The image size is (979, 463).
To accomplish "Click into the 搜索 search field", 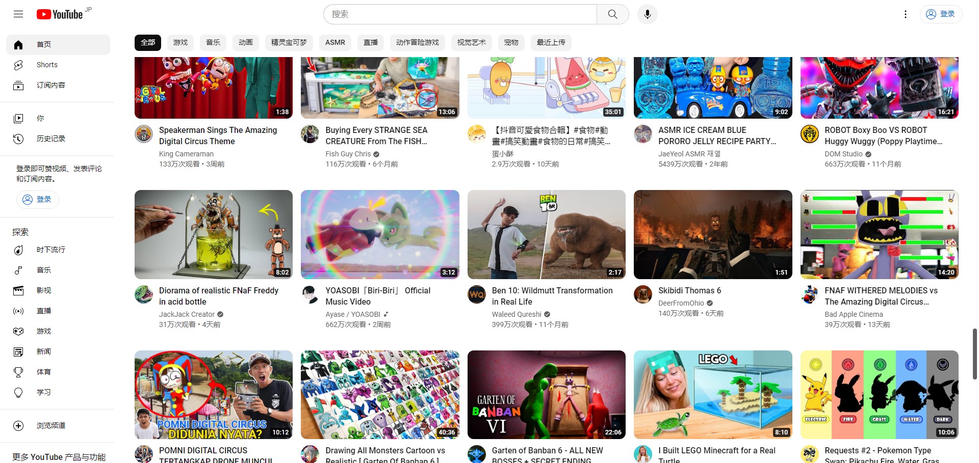I will (460, 14).
